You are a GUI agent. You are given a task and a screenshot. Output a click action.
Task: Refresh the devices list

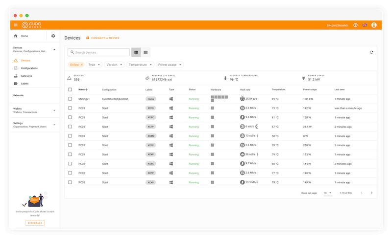click(x=371, y=52)
